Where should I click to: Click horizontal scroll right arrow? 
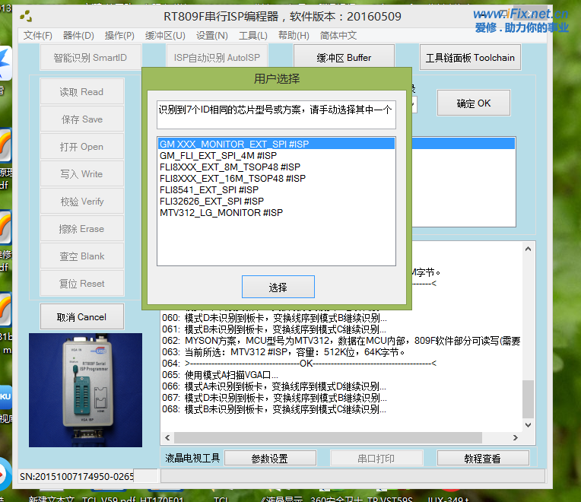click(515, 437)
